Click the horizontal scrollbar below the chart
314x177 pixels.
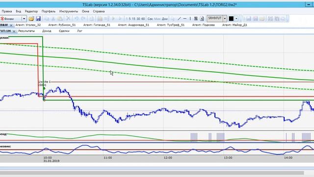[x=152, y=173]
